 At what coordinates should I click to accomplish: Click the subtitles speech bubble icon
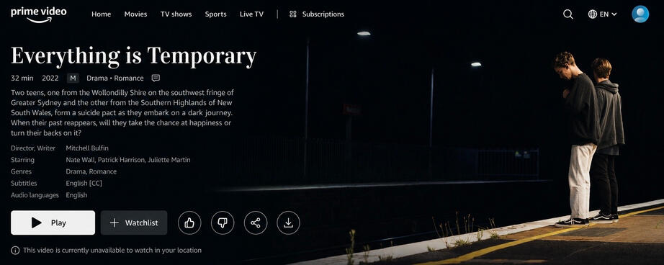coord(156,78)
